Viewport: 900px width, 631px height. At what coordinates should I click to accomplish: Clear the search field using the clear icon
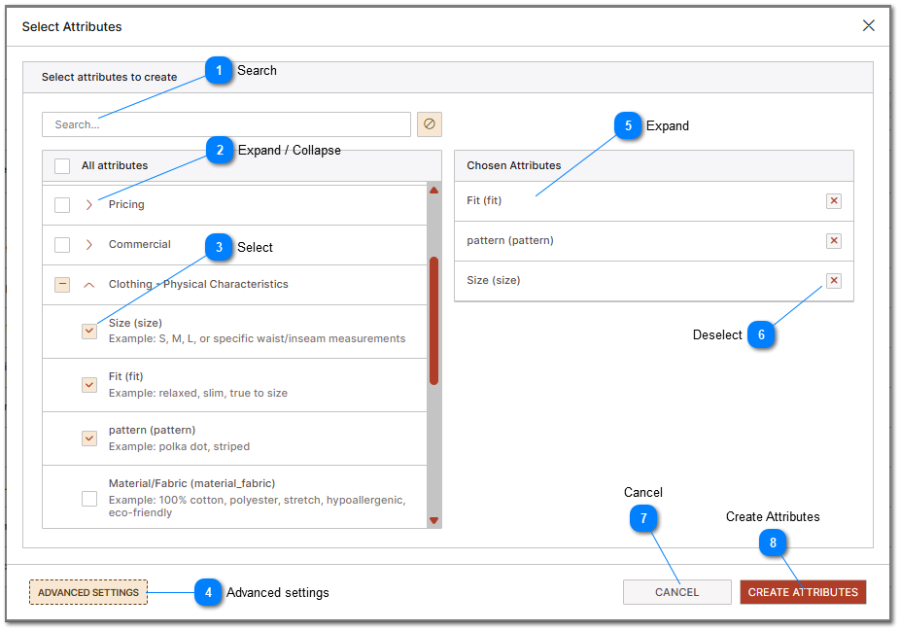(x=429, y=123)
